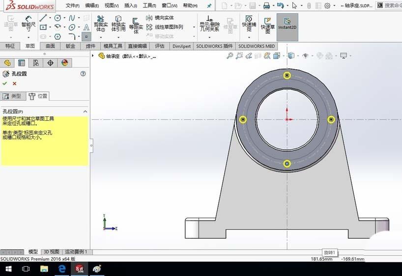Screen dimensions: 402x276
Task: Click Rapid Sketch (快速草图) tool
Action: [267, 26]
